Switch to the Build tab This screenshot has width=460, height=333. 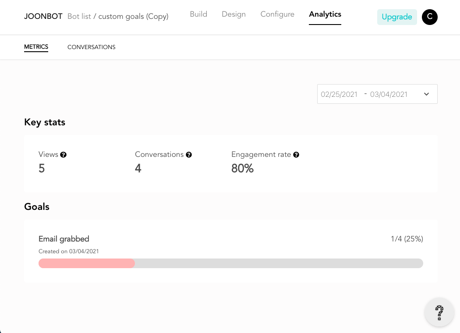(198, 14)
